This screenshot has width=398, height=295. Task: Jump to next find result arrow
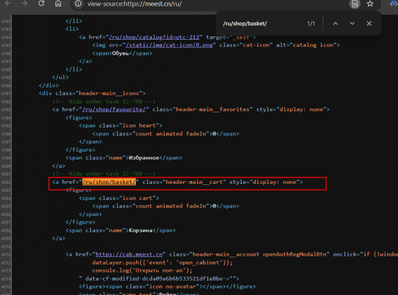tap(352, 24)
